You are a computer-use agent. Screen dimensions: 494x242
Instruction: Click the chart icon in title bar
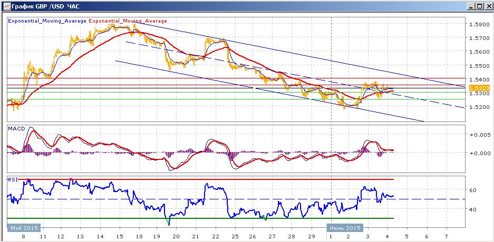coord(6,6)
